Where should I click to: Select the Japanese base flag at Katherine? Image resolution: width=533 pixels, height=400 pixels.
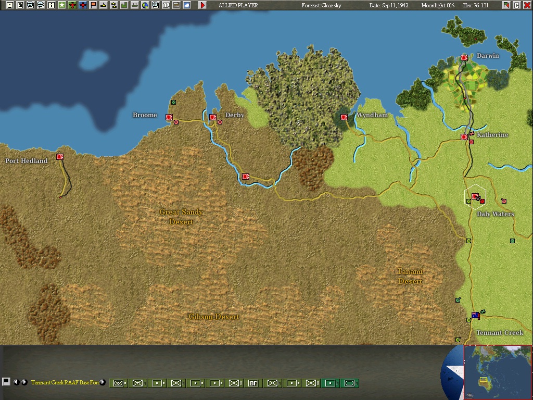pyautogui.click(x=464, y=137)
